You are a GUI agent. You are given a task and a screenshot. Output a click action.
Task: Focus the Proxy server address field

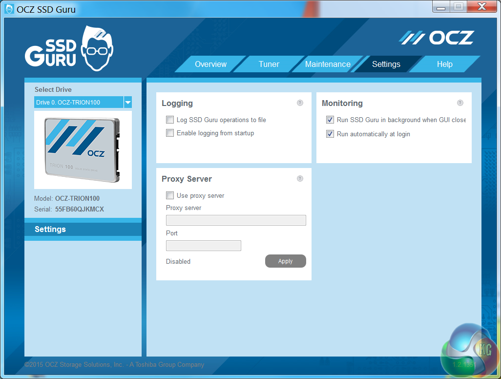coord(236,220)
